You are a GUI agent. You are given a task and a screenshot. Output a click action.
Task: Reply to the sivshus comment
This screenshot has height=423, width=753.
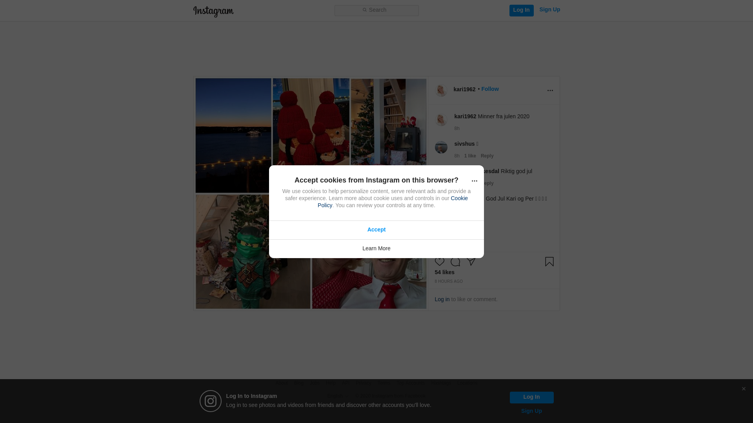[x=487, y=156]
